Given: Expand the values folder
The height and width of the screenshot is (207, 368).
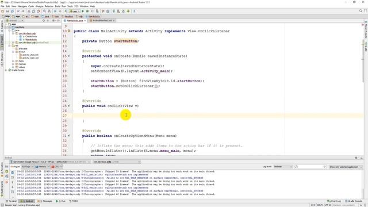Looking at the screenshot, I should 13,67.
